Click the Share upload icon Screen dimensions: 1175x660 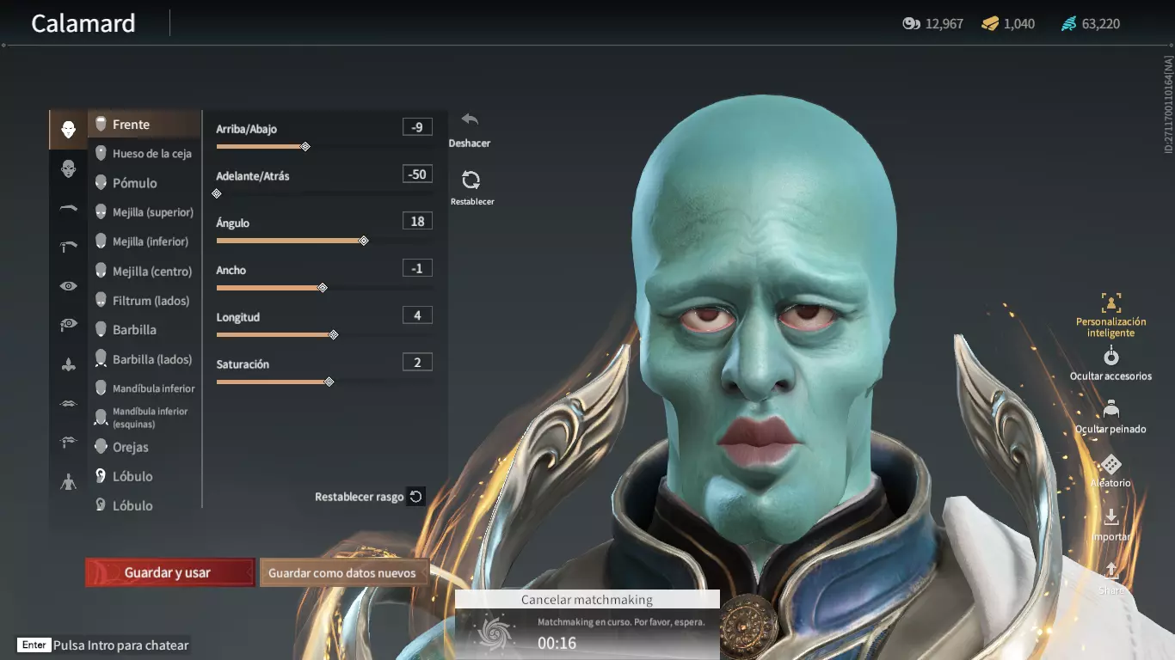click(x=1110, y=571)
